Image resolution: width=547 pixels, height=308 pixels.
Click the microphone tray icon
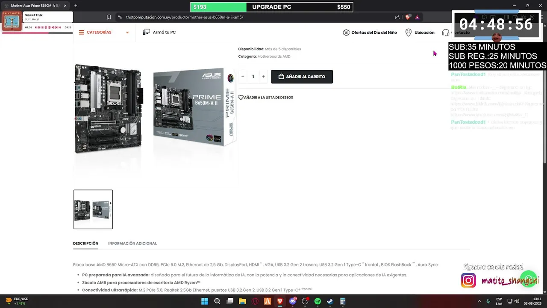(488, 301)
